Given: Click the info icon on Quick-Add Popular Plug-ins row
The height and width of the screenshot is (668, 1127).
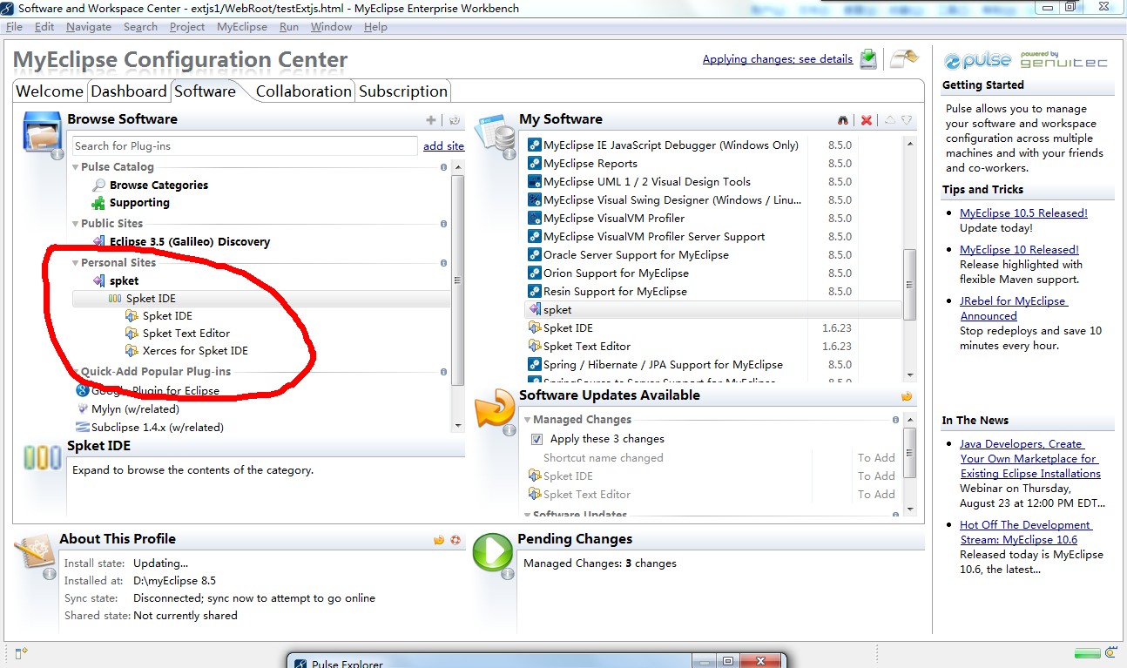Looking at the screenshot, I should pyautogui.click(x=443, y=372).
